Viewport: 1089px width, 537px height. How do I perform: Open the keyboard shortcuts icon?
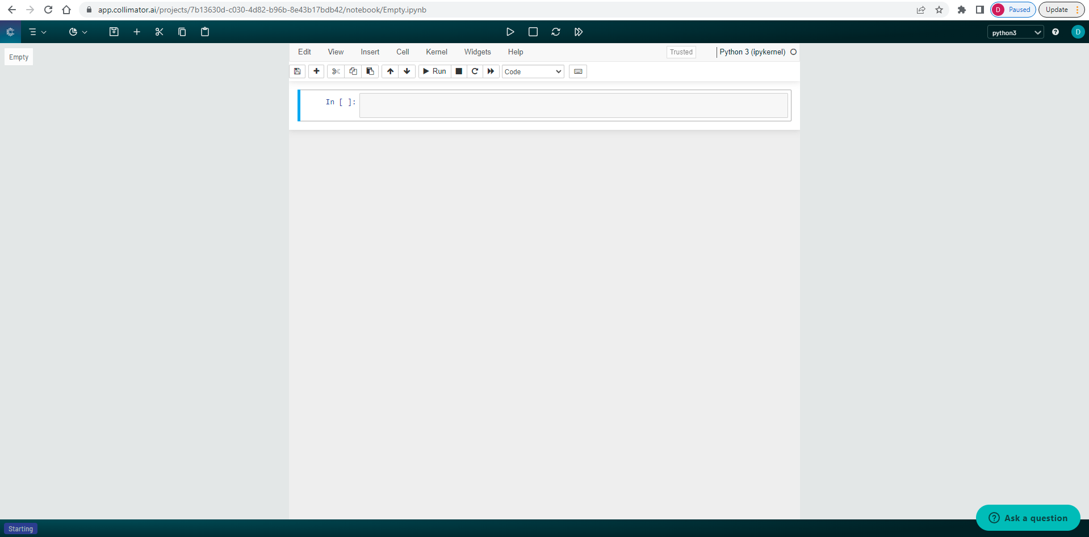(x=577, y=71)
